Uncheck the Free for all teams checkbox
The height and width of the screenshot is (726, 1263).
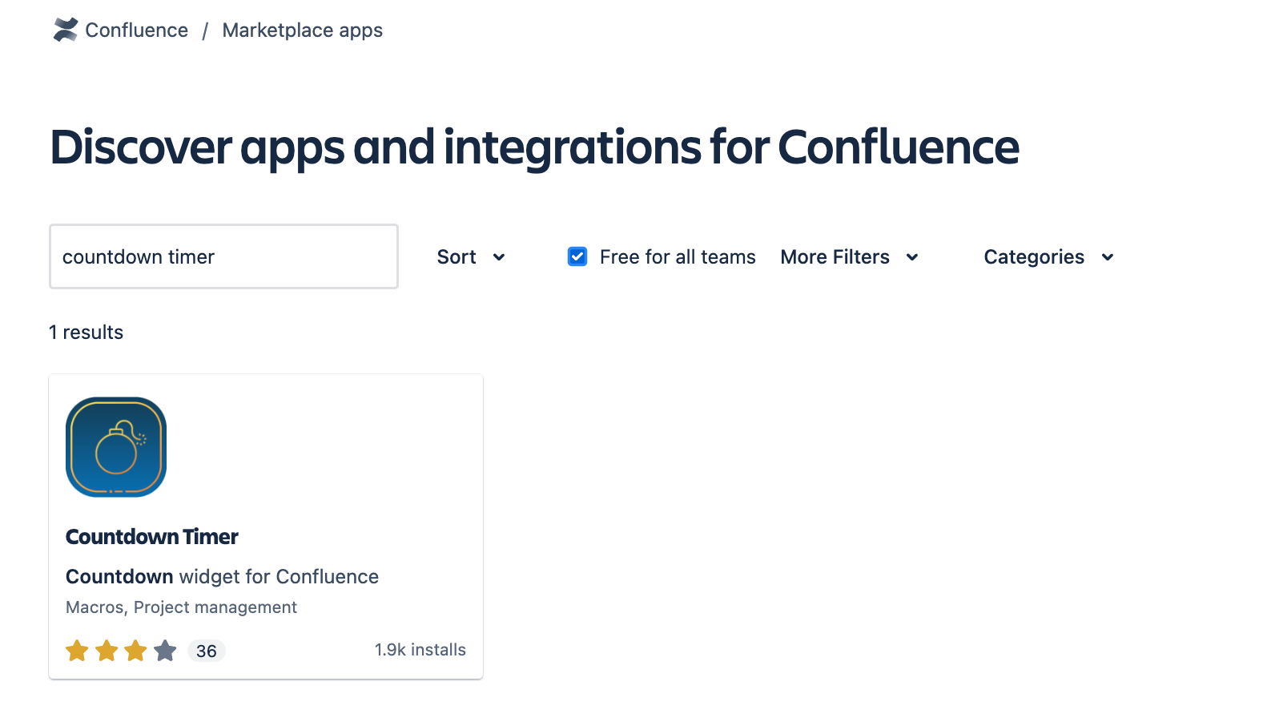click(x=577, y=256)
